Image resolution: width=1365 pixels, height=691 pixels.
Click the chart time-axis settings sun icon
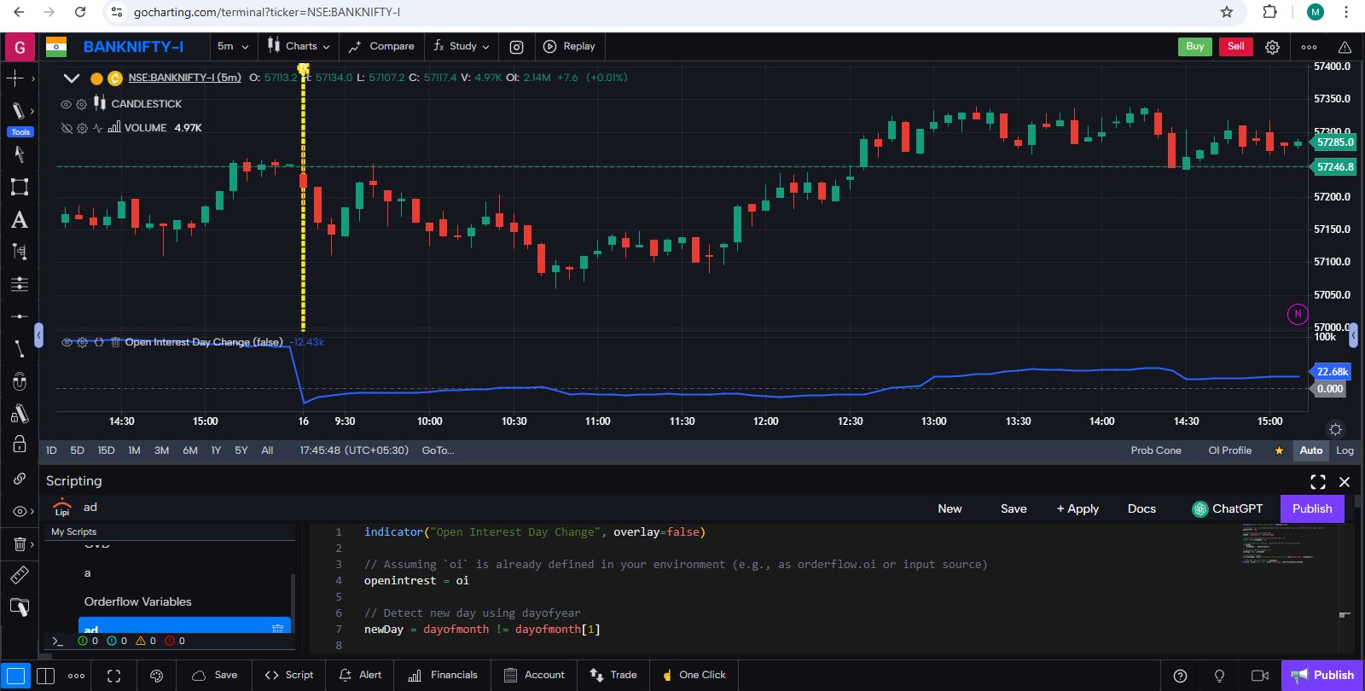(1335, 429)
